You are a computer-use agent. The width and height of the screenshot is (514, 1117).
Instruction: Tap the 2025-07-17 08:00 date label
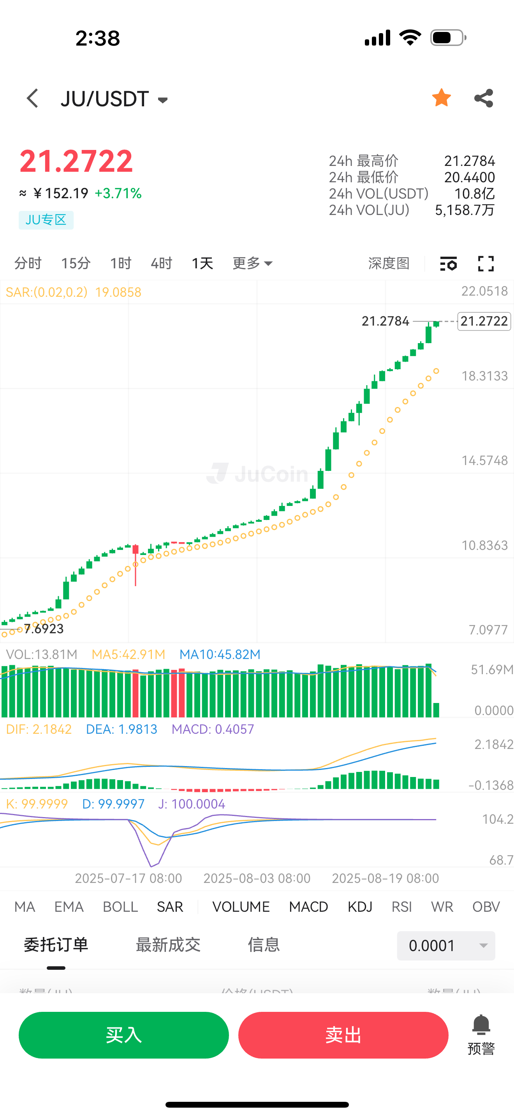(x=128, y=879)
